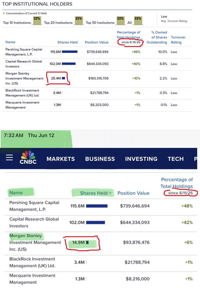The width and height of the screenshot is (200, 296).
Task: Select the INVESTING nav item
Action: (141, 159)
